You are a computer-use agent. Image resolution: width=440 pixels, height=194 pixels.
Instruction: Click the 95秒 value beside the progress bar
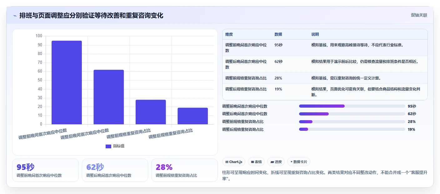click(x=412, y=106)
